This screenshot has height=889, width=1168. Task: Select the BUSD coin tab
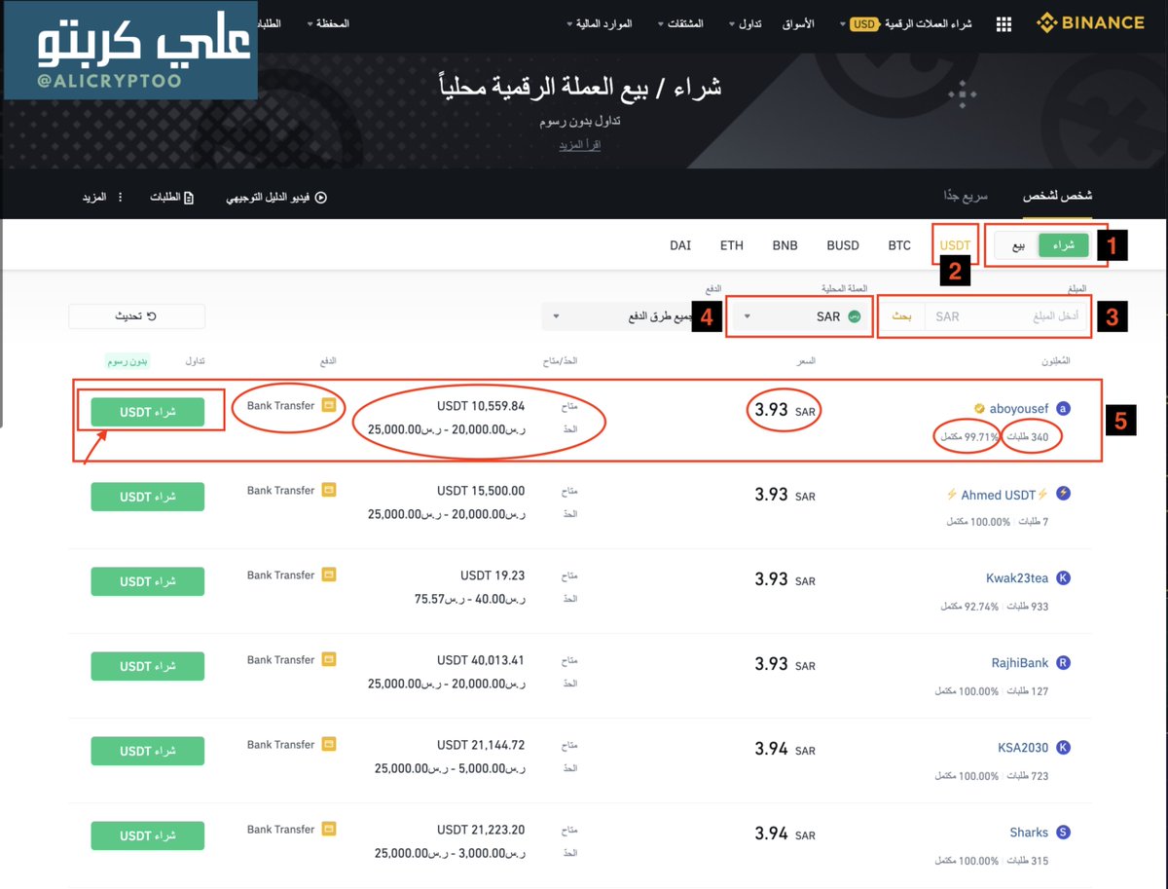coord(843,245)
